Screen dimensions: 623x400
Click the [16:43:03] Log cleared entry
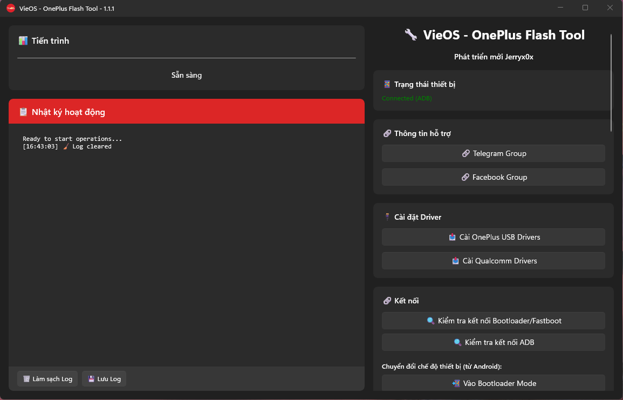pos(67,146)
